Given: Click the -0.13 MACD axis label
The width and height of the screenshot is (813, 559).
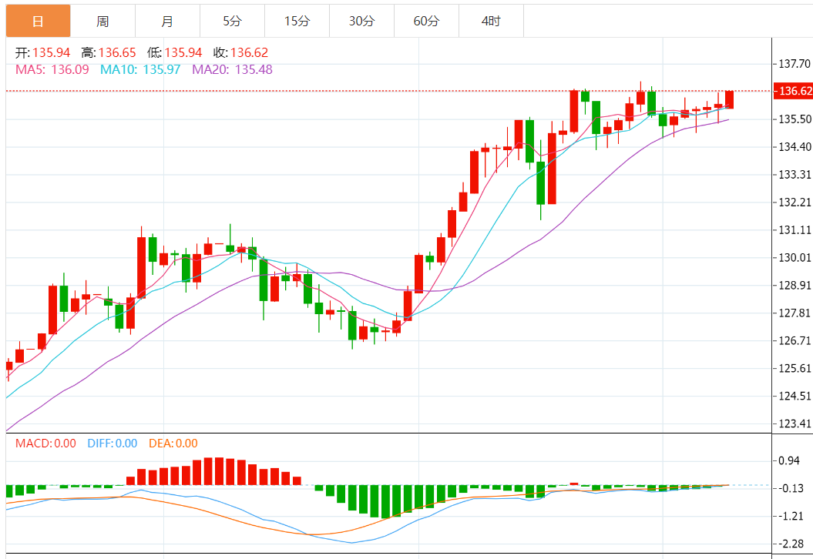Looking at the screenshot, I should coord(791,488).
